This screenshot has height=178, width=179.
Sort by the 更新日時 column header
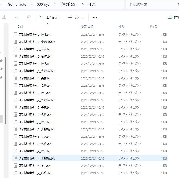pyautogui.click(x=87, y=27)
